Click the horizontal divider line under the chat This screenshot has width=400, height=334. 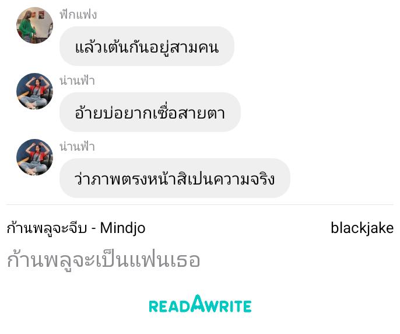click(x=200, y=205)
